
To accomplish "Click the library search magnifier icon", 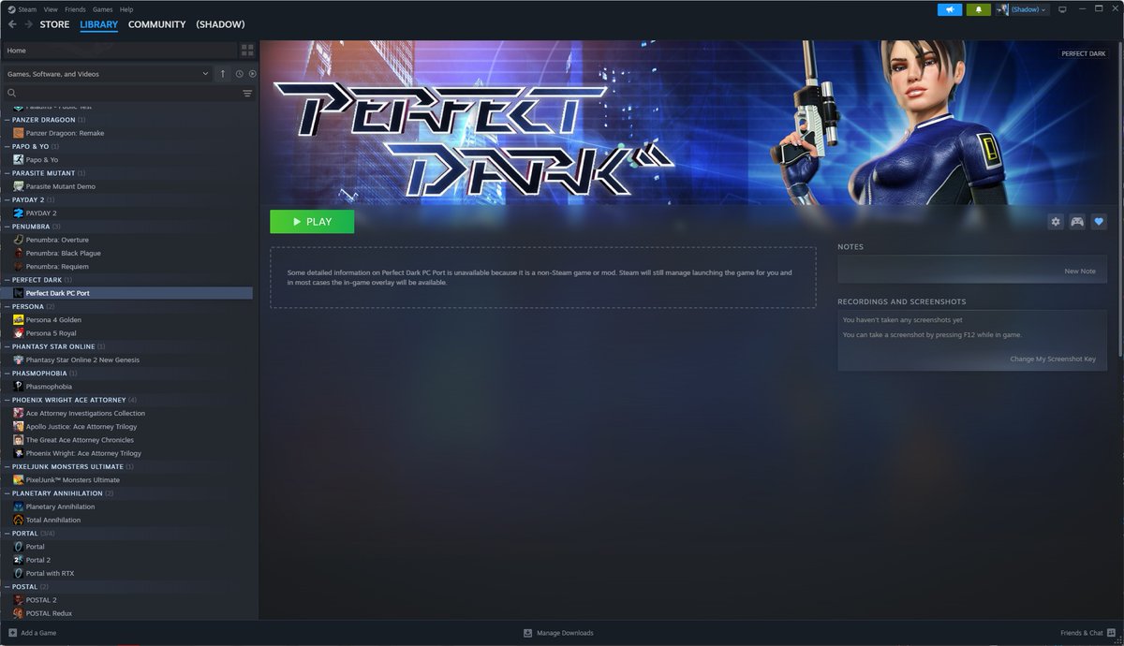I will (x=12, y=94).
